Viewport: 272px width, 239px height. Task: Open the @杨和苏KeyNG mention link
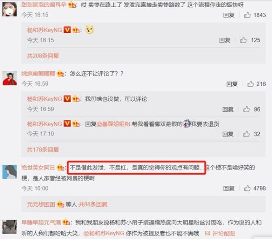(x=104, y=233)
